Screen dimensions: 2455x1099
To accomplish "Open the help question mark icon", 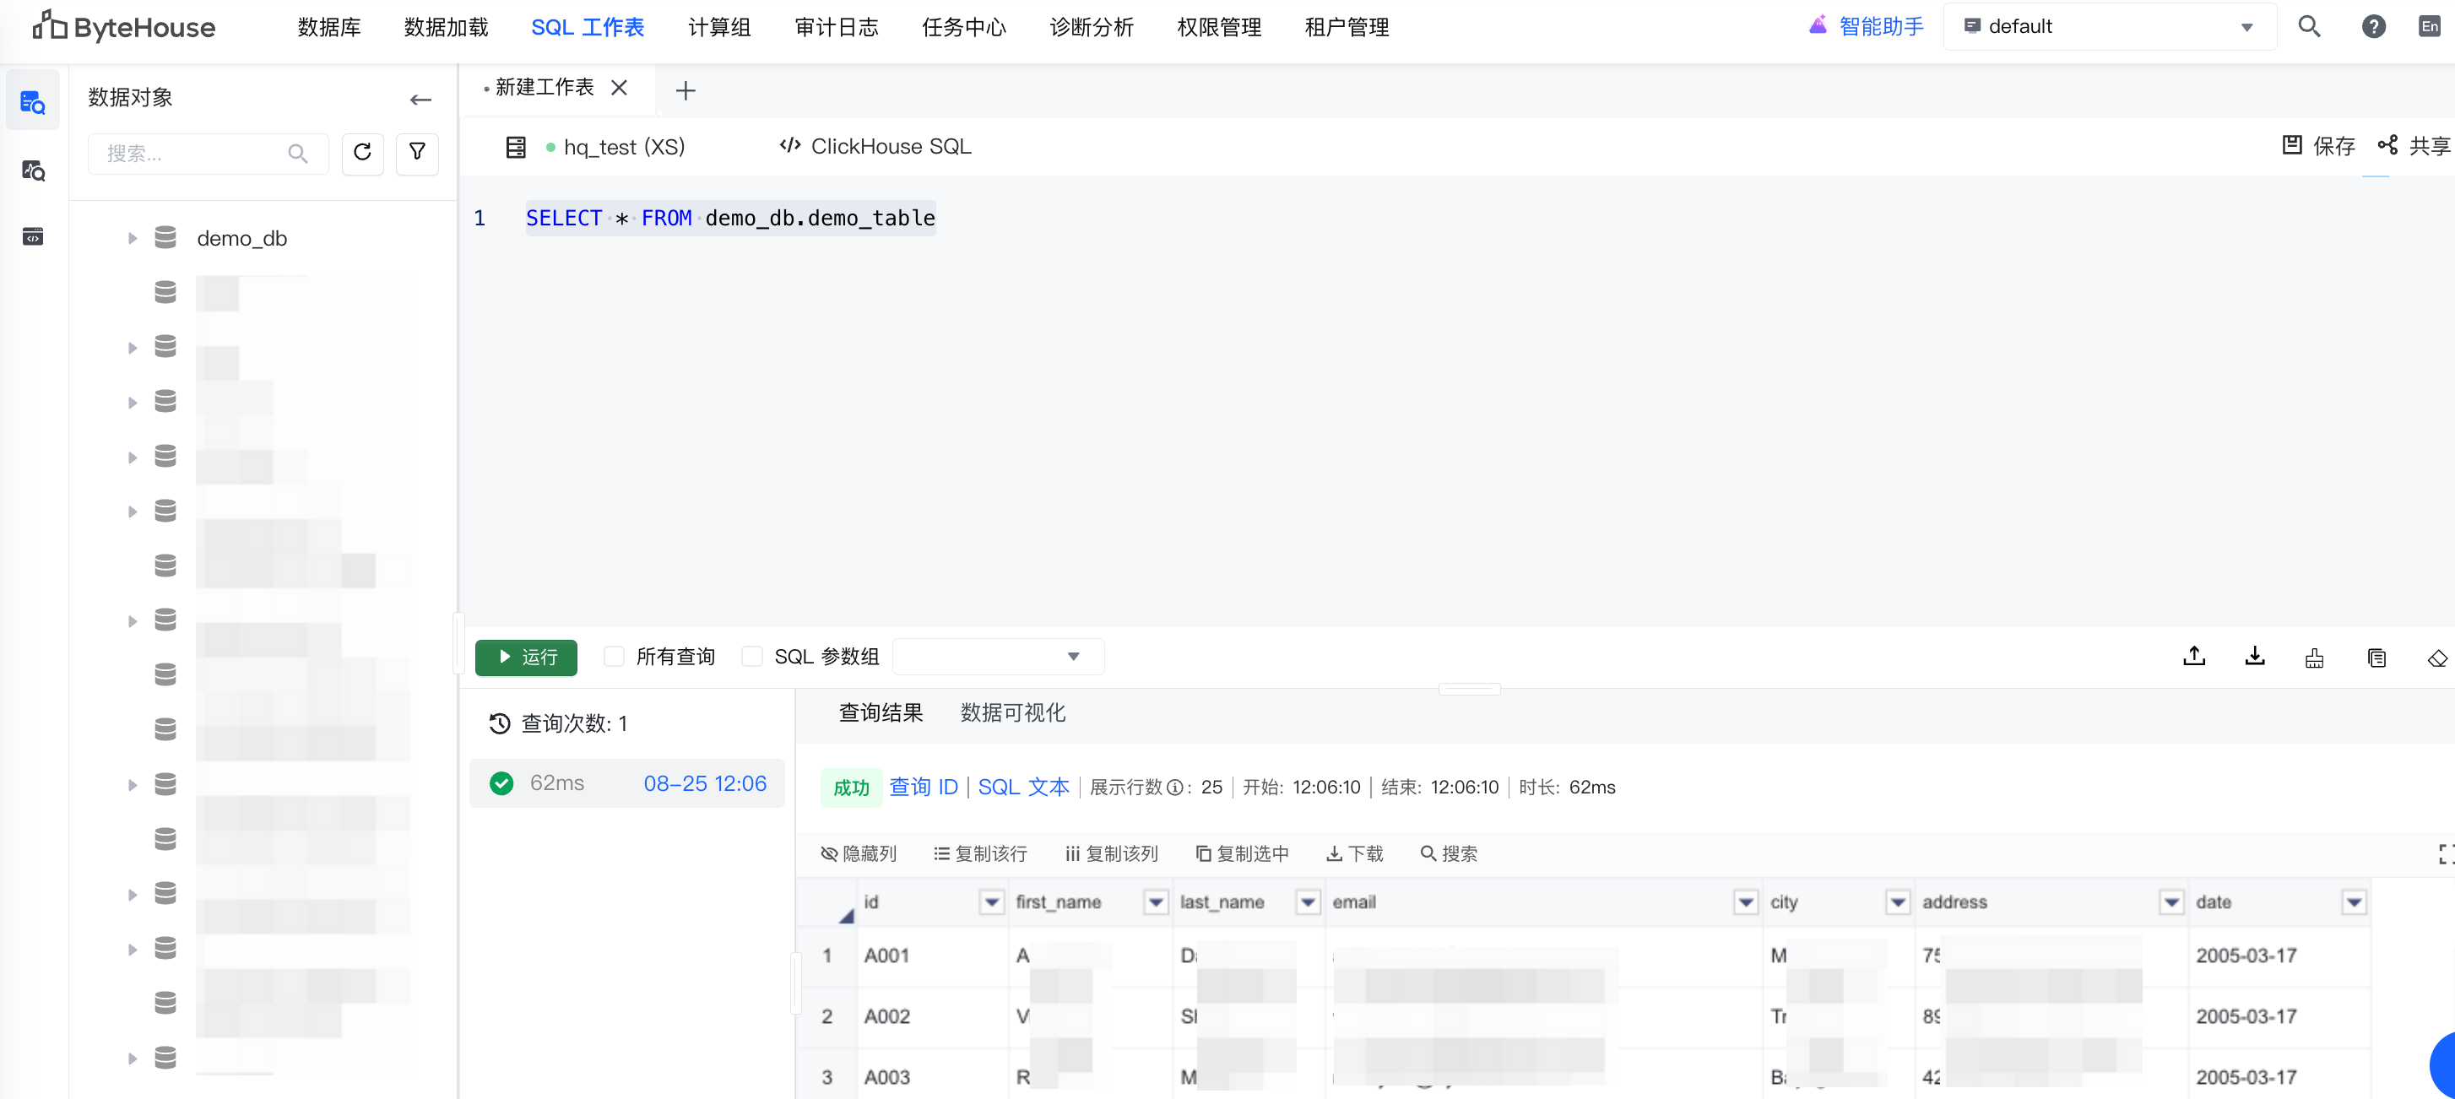I will (2373, 27).
